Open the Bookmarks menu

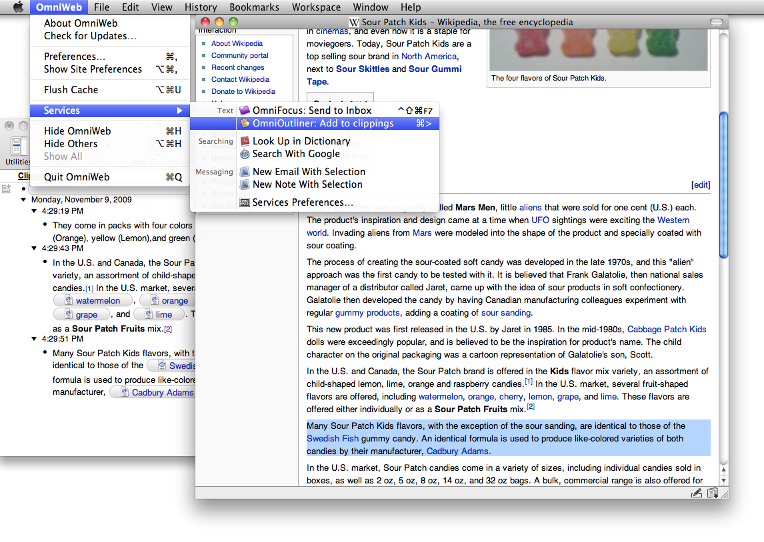point(255,7)
